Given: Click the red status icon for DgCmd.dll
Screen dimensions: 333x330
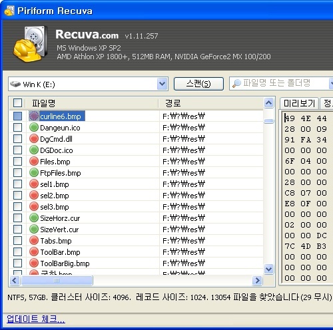Looking at the screenshot, I should click(x=34, y=139).
